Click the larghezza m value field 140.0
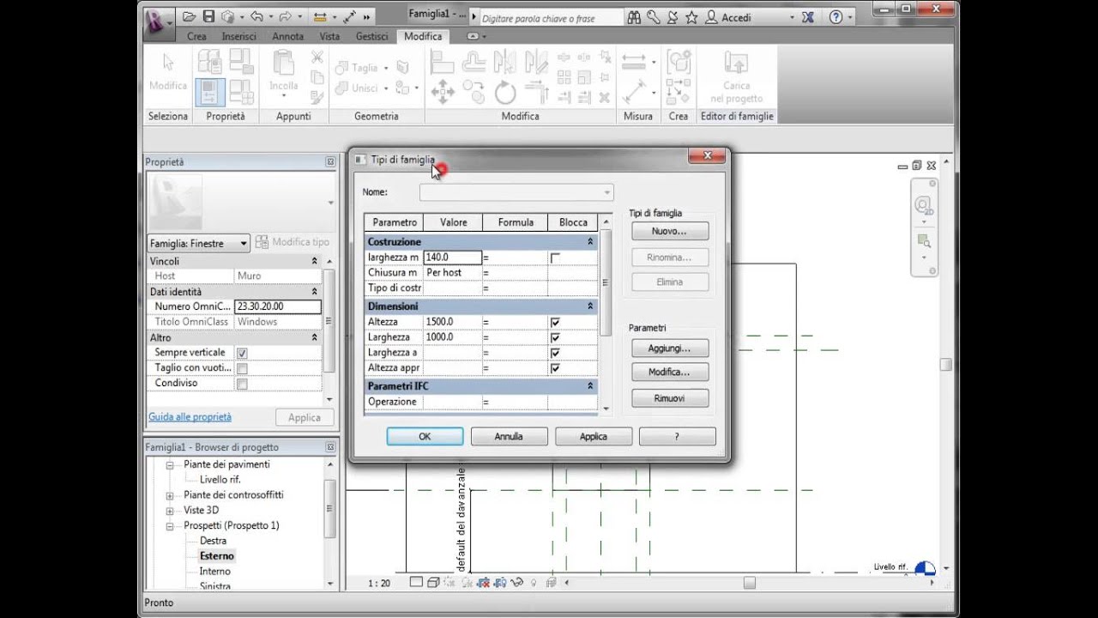 pyautogui.click(x=452, y=257)
